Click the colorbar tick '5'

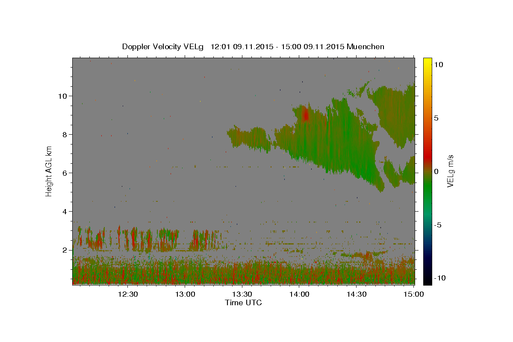coord(436,118)
